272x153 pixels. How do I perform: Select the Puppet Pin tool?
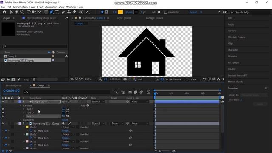pyautogui.click(x=88, y=12)
